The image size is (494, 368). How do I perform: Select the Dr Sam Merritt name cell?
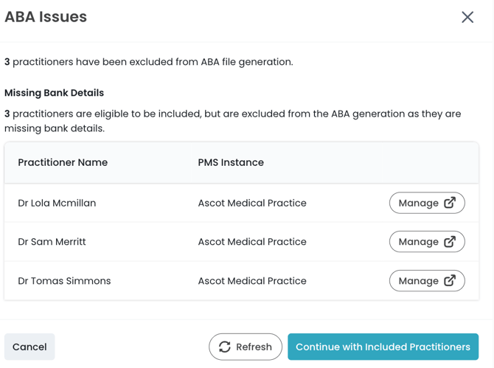pyautogui.click(x=52, y=242)
